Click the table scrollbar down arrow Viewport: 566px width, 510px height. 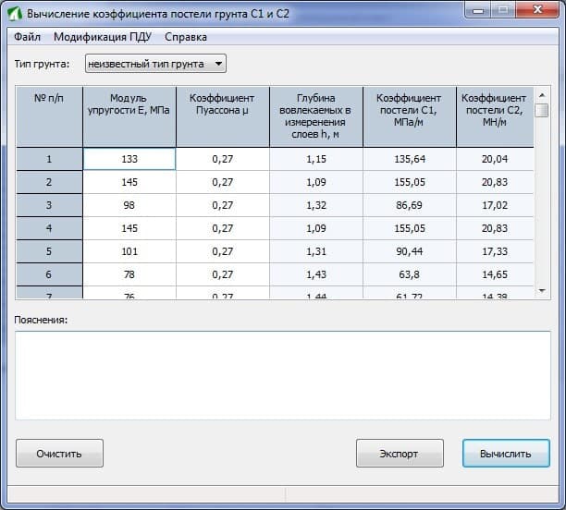pyautogui.click(x=541, y=291)
